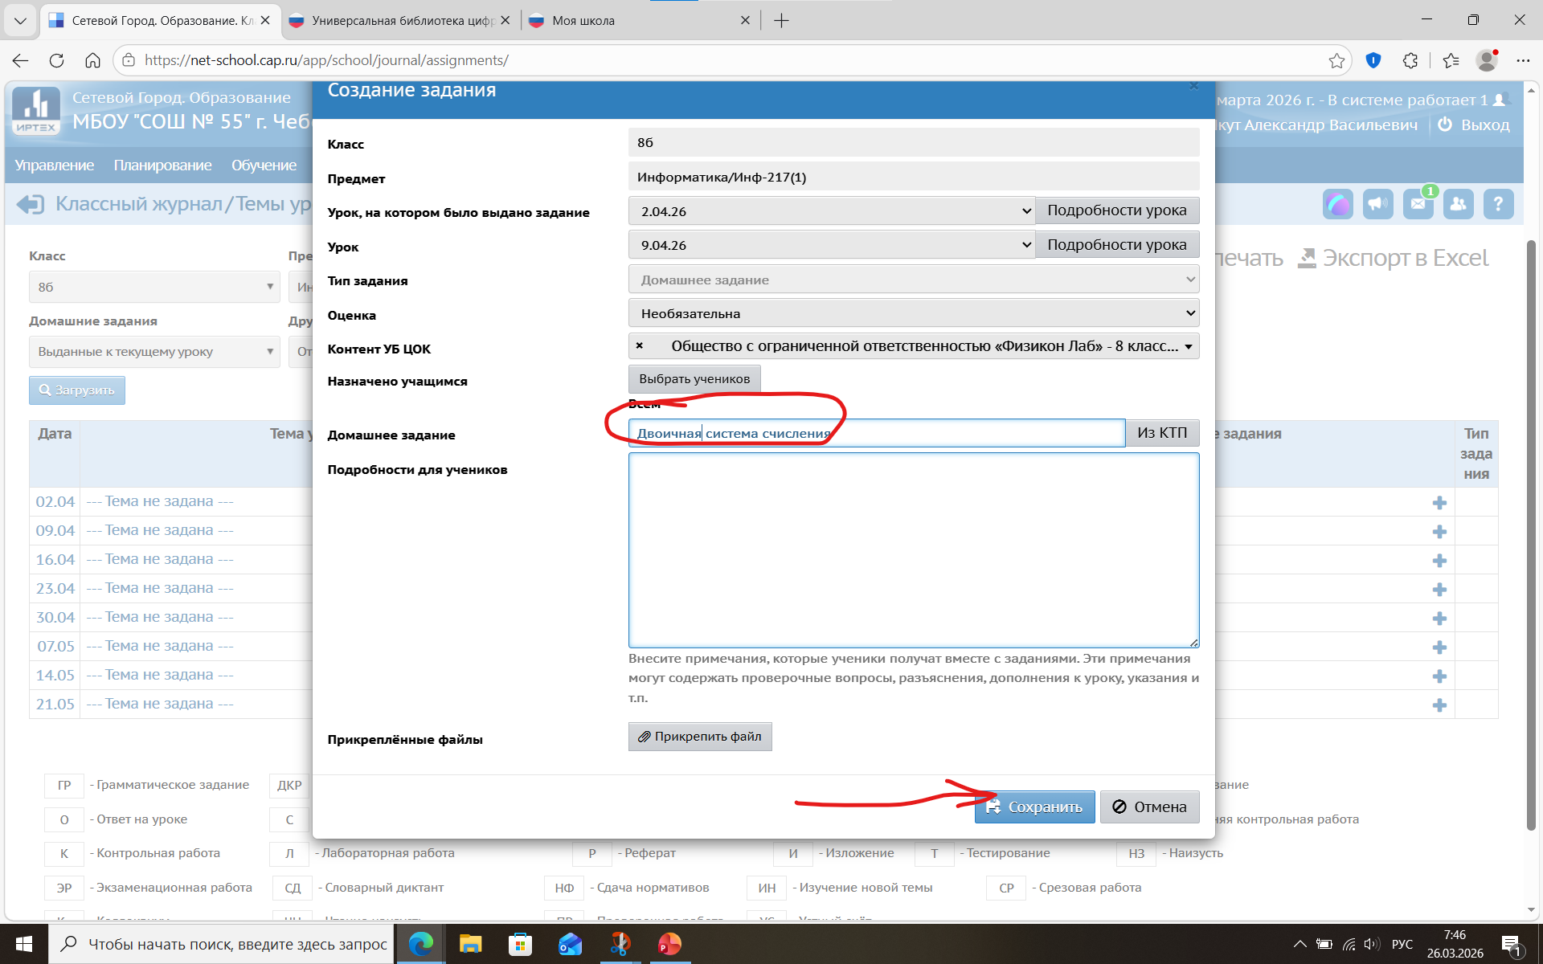Click the megaphone announcements icon

click(x=1377, y=204)
